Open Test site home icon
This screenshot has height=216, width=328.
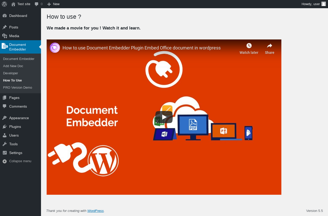13,4
